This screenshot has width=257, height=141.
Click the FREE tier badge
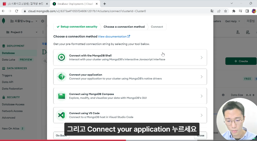tap(248, 79)
